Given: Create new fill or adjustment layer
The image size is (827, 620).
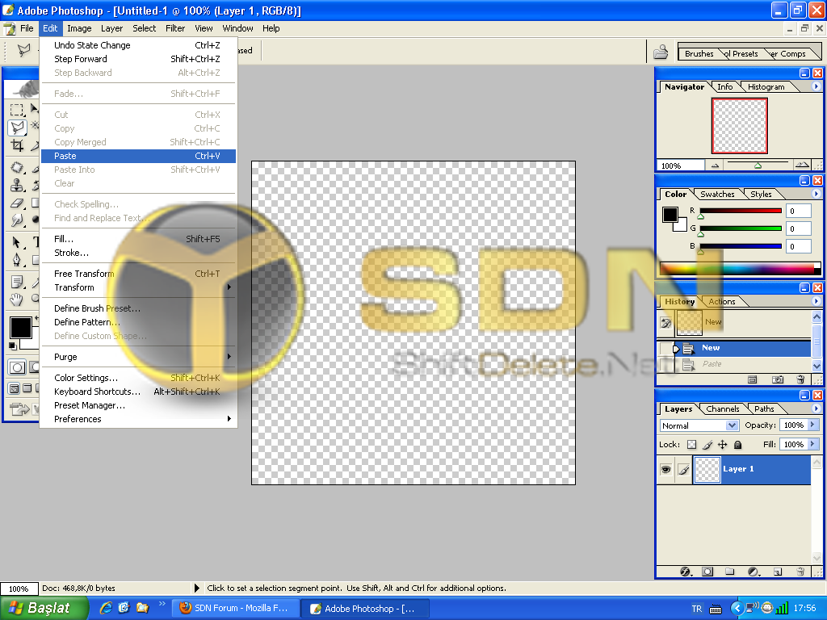Looking at the screenshot, I should point(754,572).
